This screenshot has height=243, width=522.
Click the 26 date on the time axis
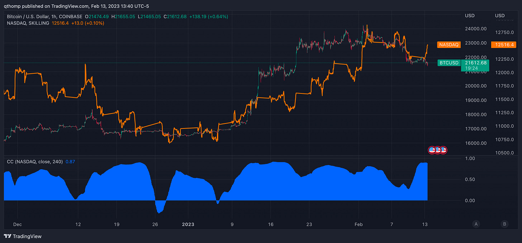click(x=155, y=224)
